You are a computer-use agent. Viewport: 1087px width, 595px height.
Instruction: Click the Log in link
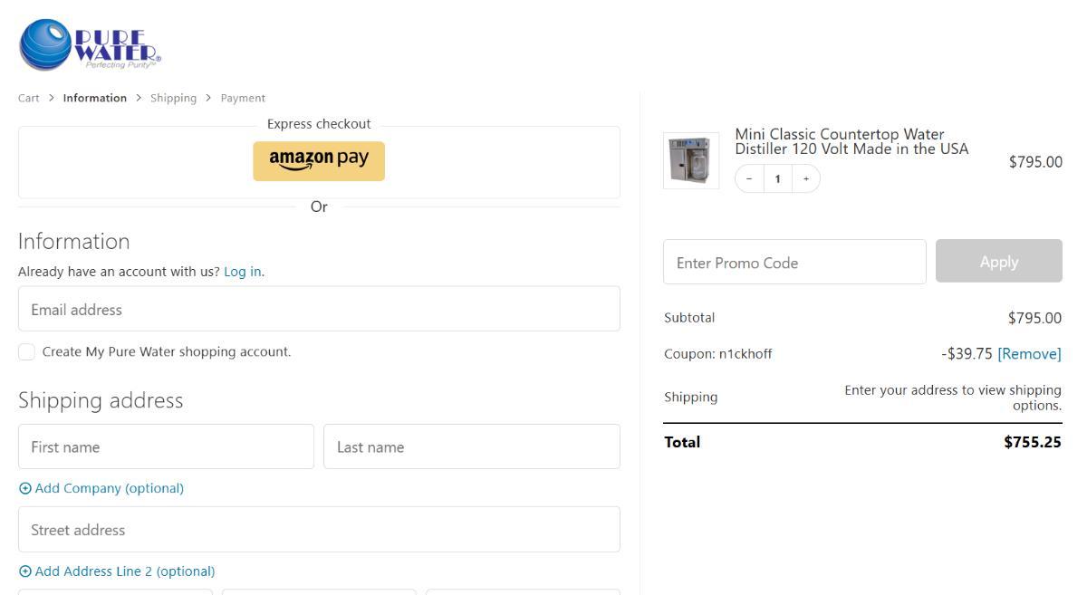(x=243, y=272)
